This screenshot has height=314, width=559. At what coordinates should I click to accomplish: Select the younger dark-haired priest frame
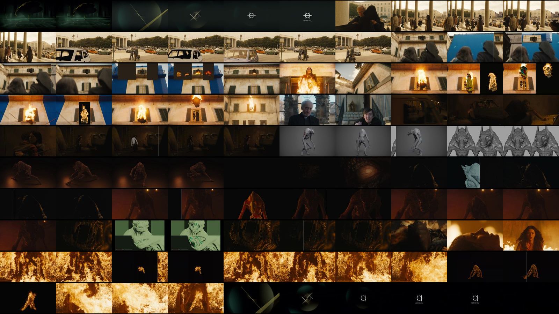click(x=363, y=110)
